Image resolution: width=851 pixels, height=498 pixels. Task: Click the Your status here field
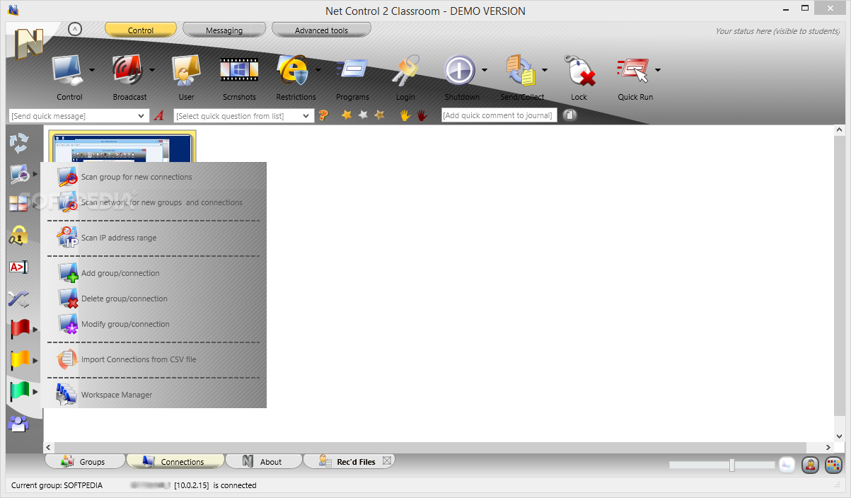click(777, 31)
